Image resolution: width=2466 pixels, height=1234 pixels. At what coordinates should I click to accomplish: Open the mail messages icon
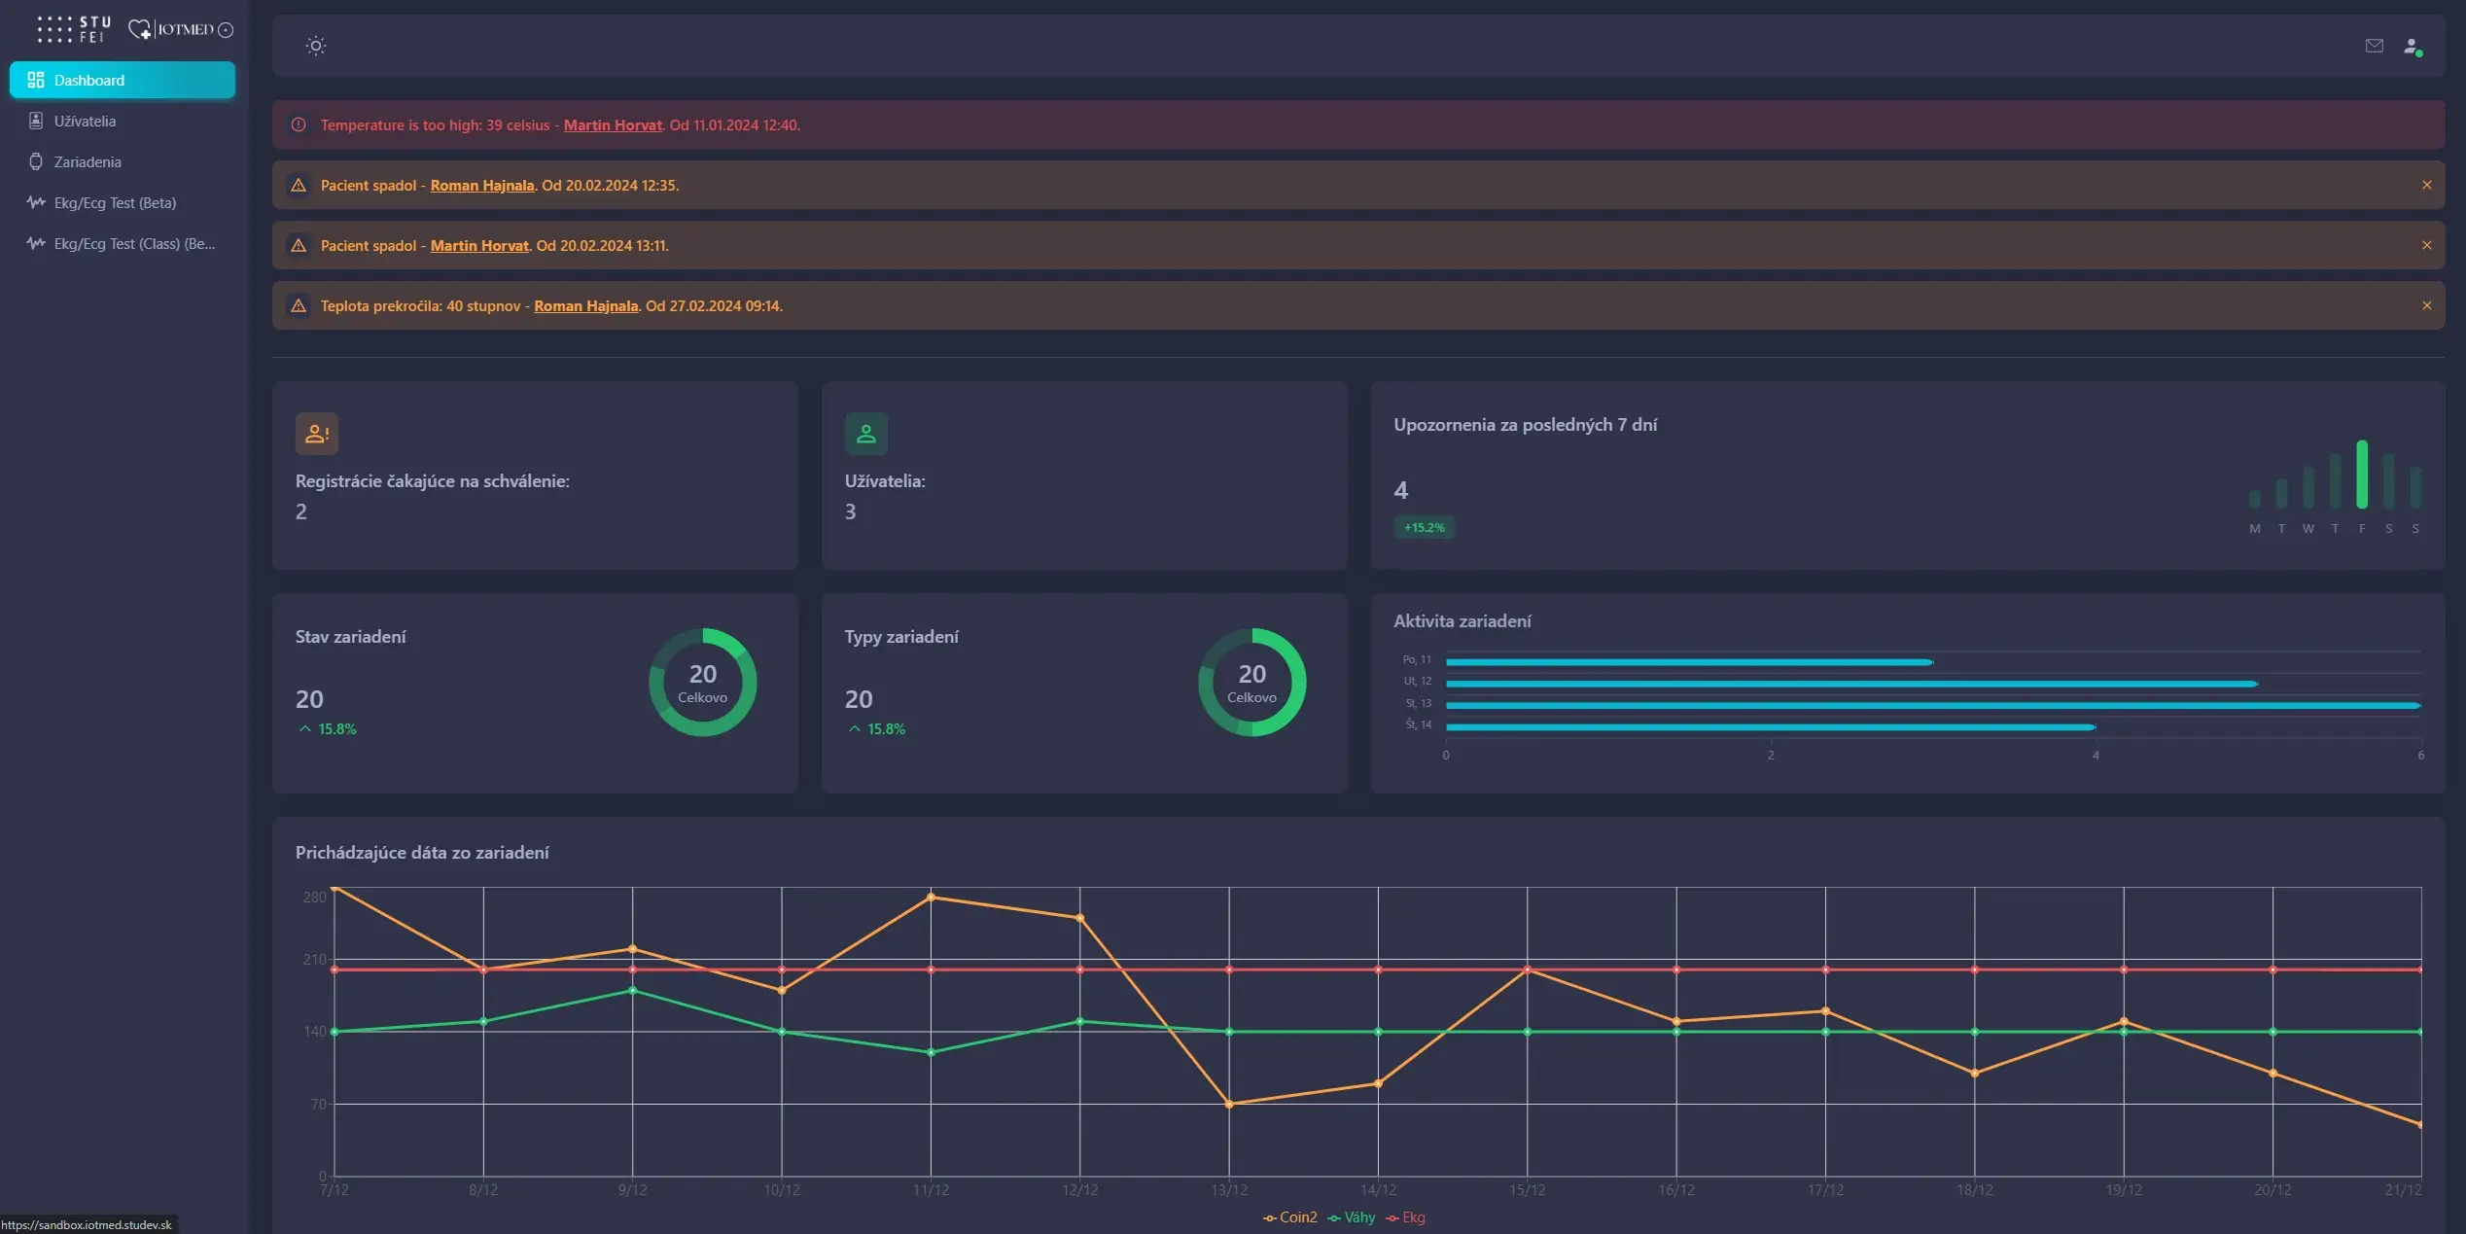click(x=2374, y=46)
